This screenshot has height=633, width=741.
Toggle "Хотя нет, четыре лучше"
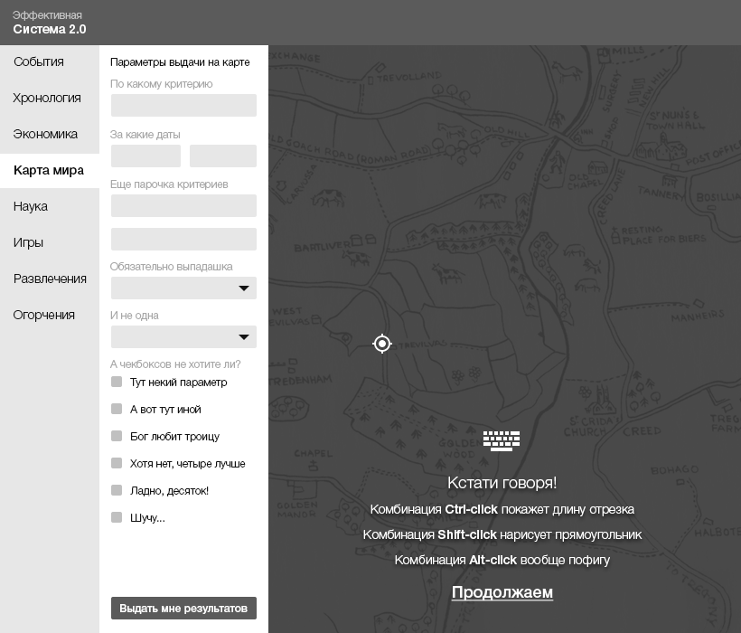coord(116,463)
